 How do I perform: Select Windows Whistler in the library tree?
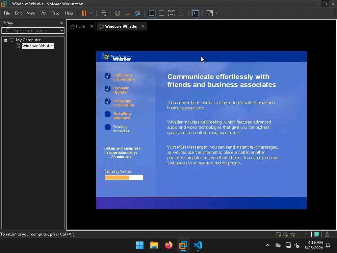pos(38,45)
